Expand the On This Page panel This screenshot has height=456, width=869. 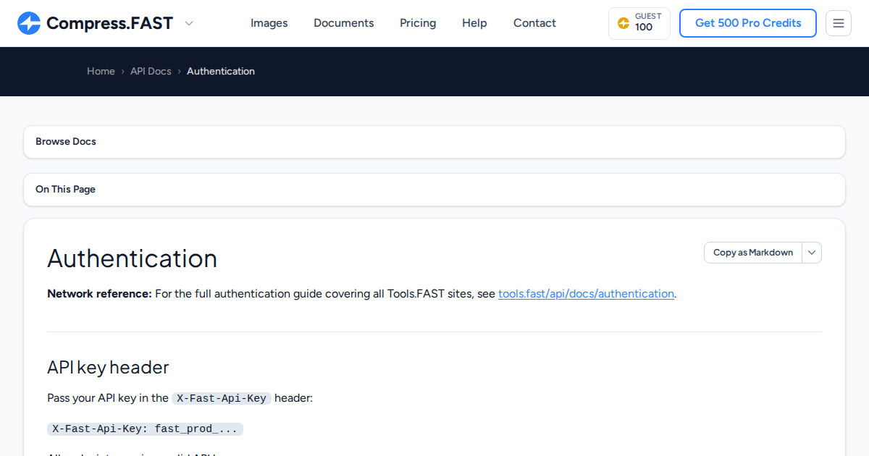(434, 190)
